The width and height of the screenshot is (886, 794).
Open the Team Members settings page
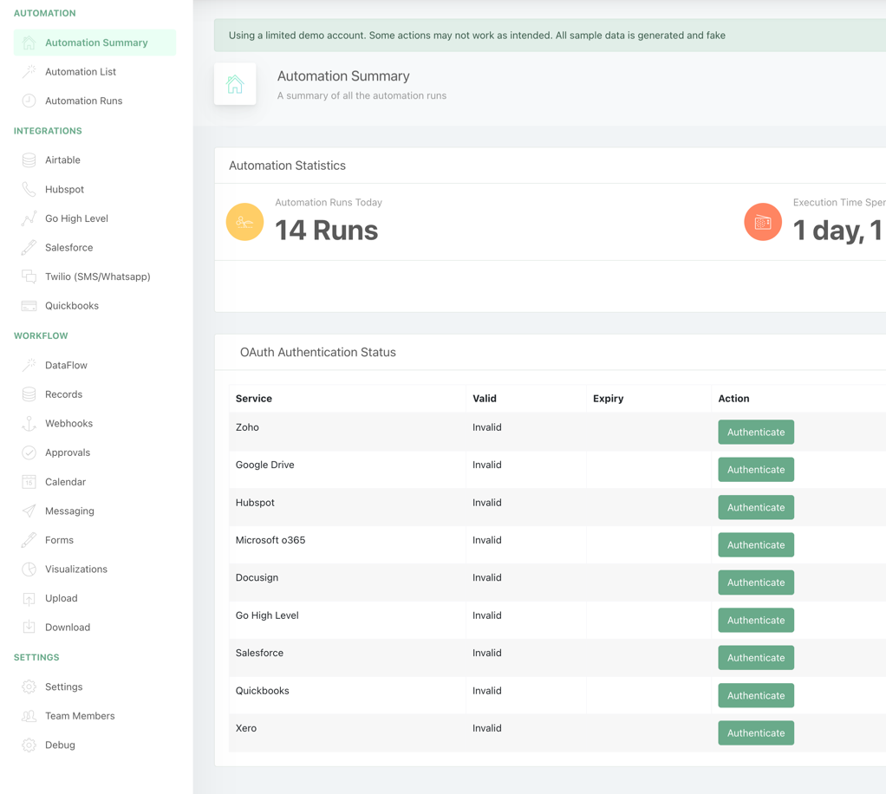pos(80,716)
